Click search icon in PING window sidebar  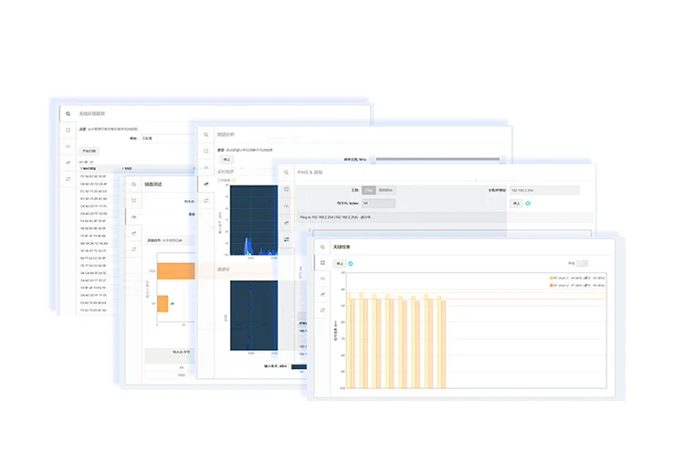[286, 173]
